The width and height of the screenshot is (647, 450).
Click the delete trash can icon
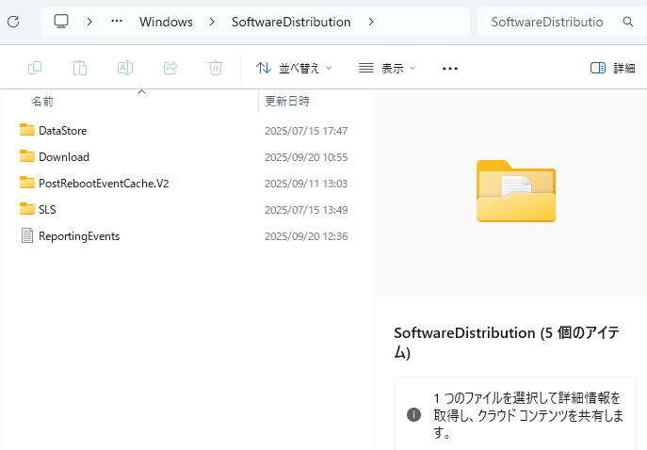pyautogui.click(x=216, y=68)
